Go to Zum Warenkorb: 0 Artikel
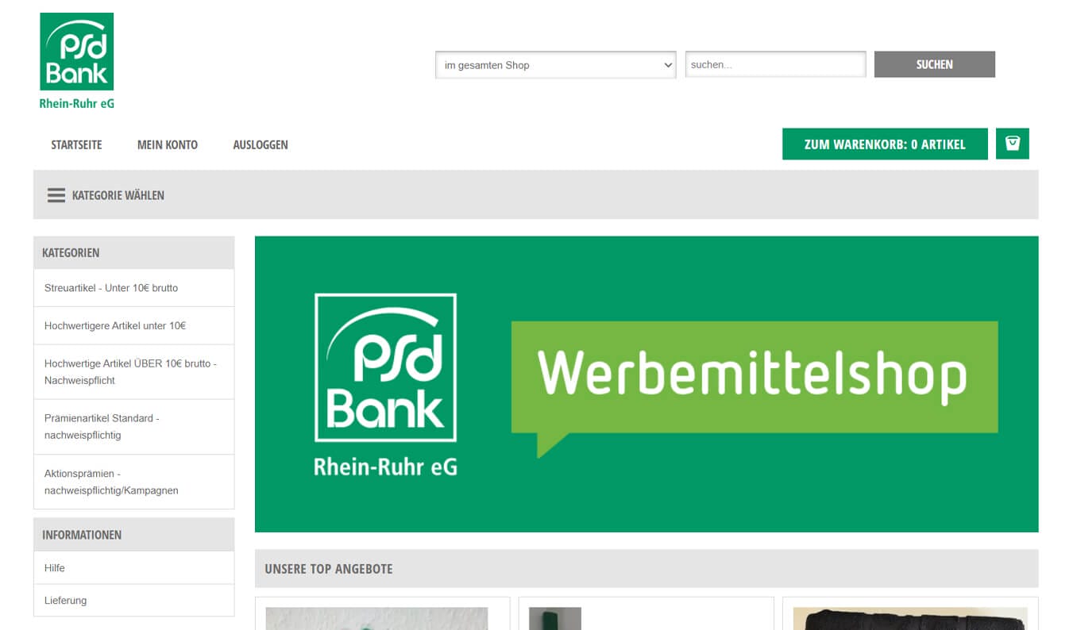1073x630 pixels. pyautogui.click(x=885, y=144)
